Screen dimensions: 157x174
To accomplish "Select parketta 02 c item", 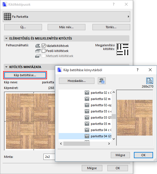I will point(85,93).
